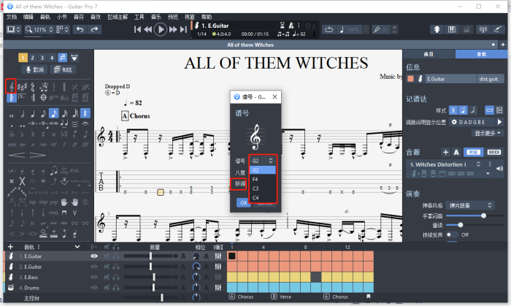Click the orange track color swatch

[x=412, y=78]
